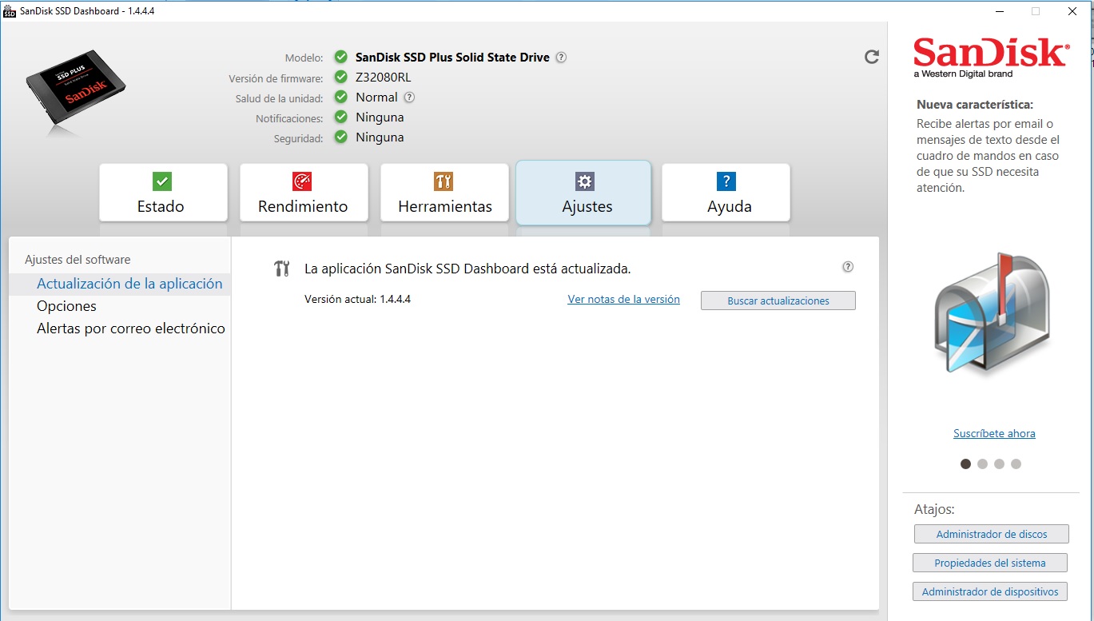Click Ver notas de la versión link
Image resolution: width=1094 pixels, height=621 pixels.
[623, 300]
